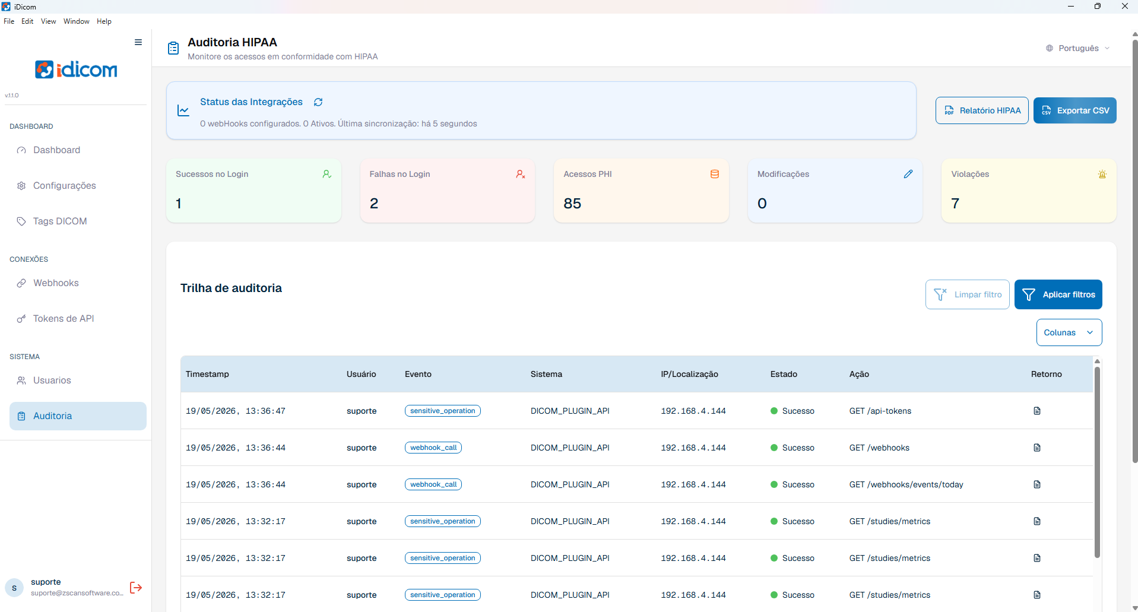Click the Estado column header
Screen dimensions: 1138x612
coord(784,374)
